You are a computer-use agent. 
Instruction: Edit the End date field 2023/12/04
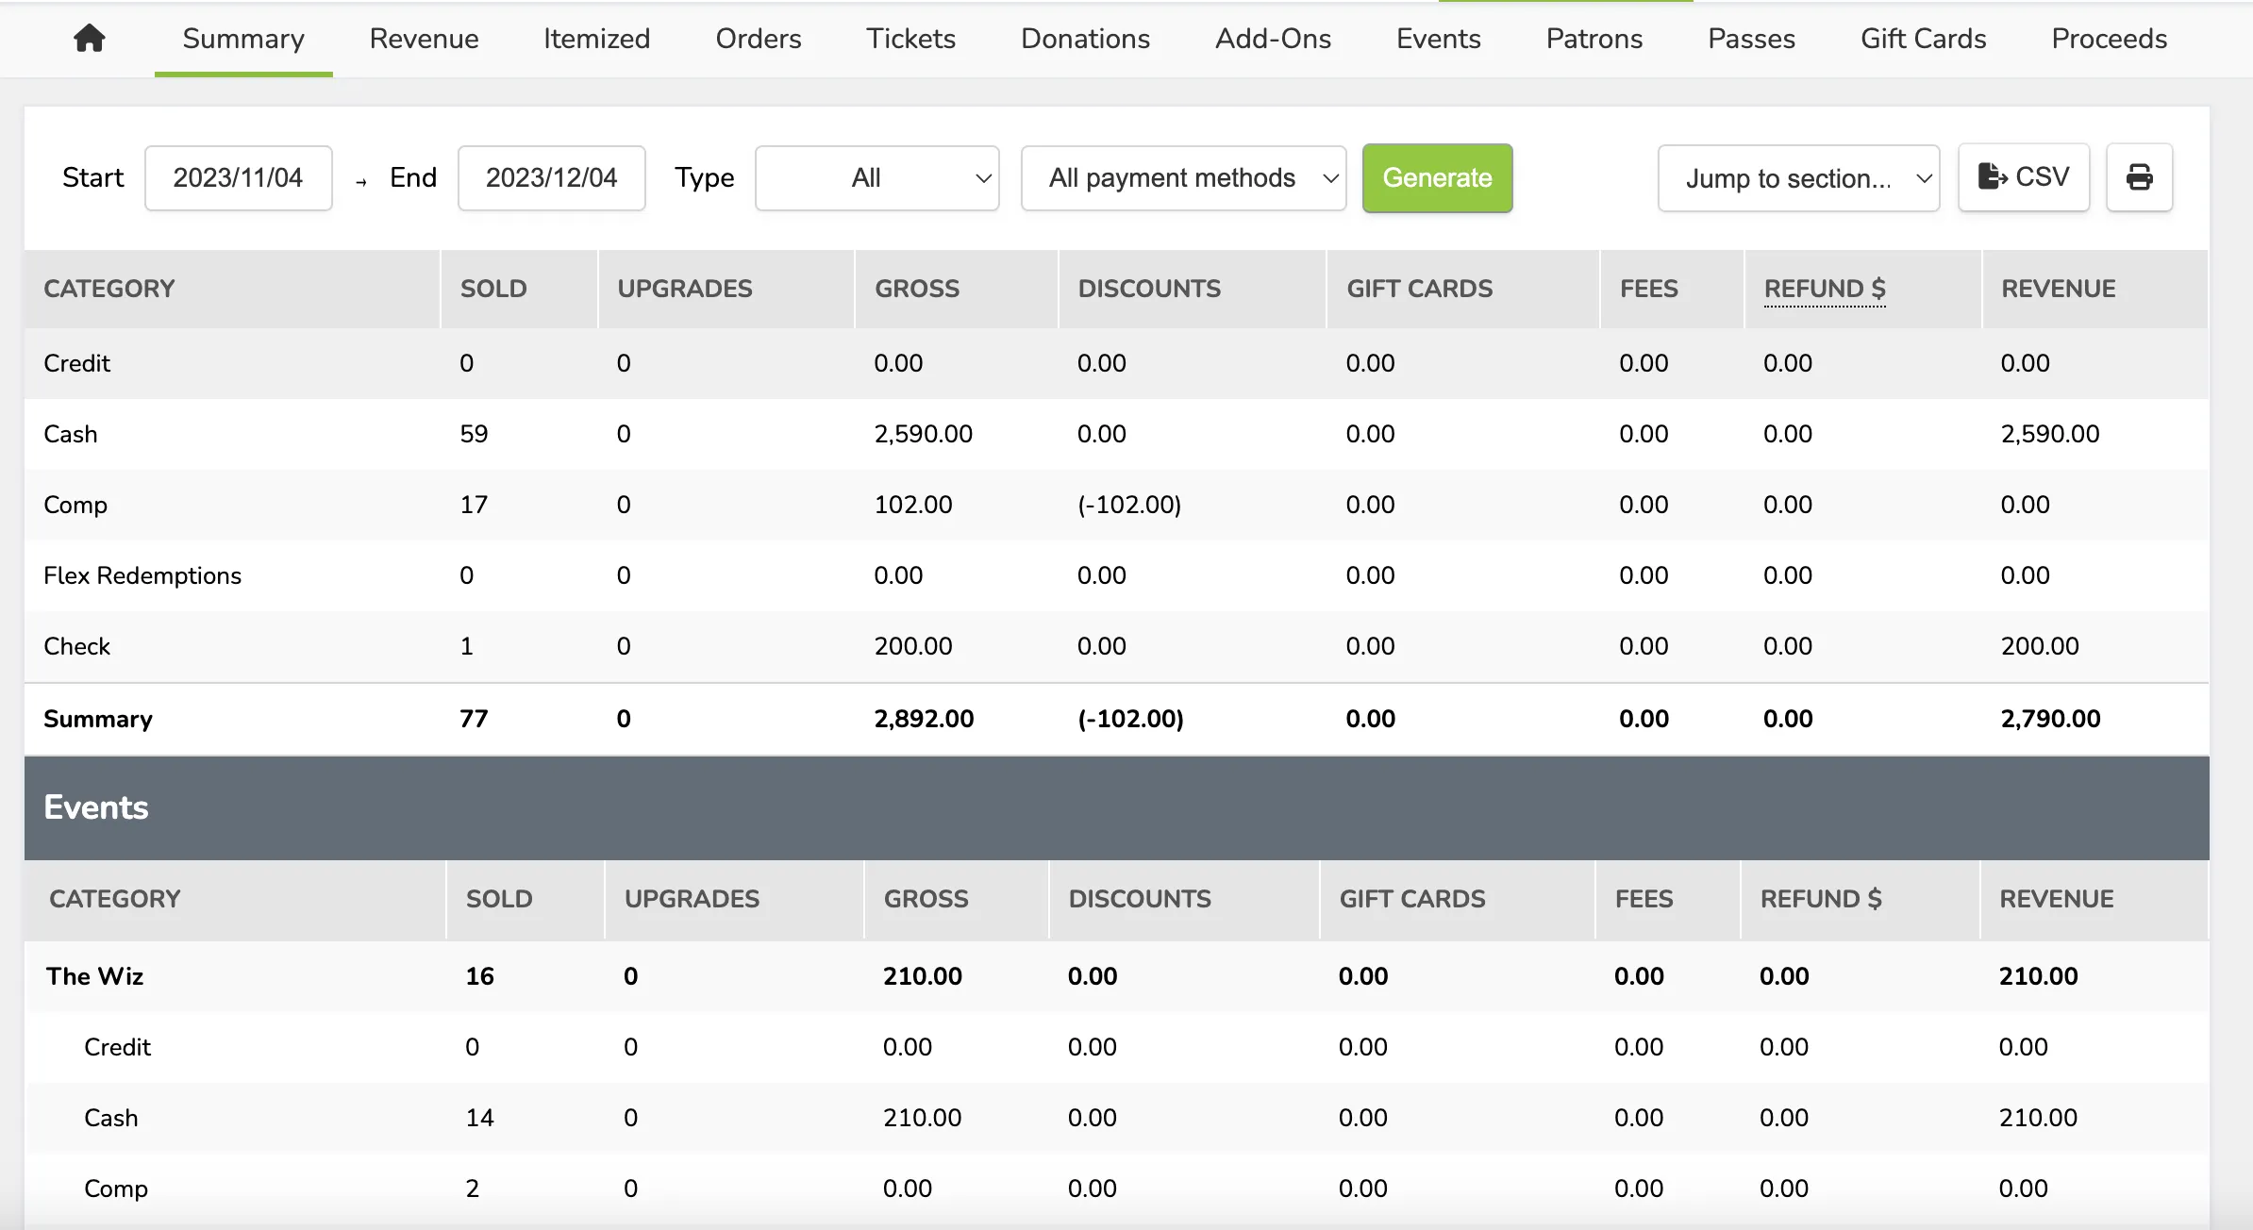[x=551, y=177]
